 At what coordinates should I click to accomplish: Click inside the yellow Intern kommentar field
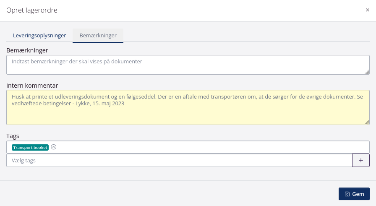coord(188,113)
